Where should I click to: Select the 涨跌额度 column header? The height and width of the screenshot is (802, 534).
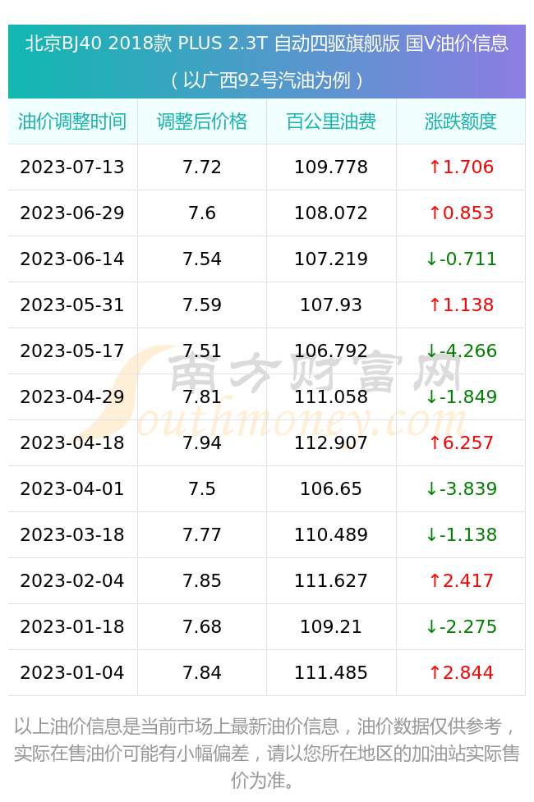461,121
